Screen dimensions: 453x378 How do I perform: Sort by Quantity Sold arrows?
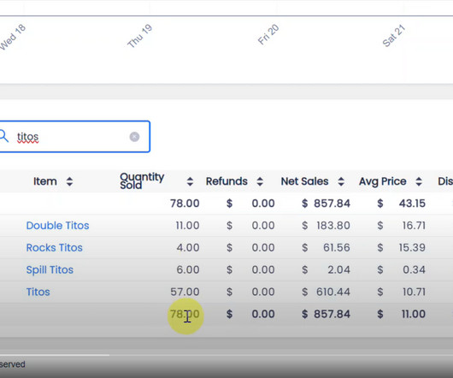click(x=190, y=181)
